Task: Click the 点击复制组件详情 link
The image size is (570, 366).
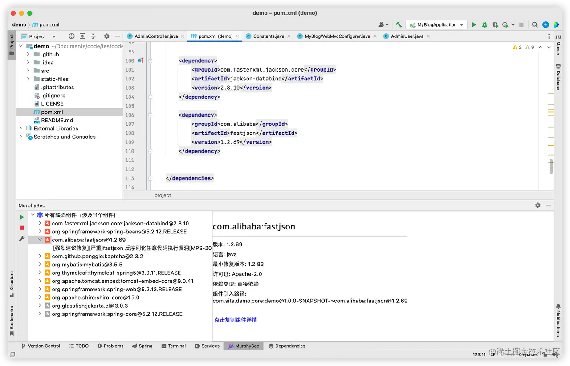Action: (235, 319)
